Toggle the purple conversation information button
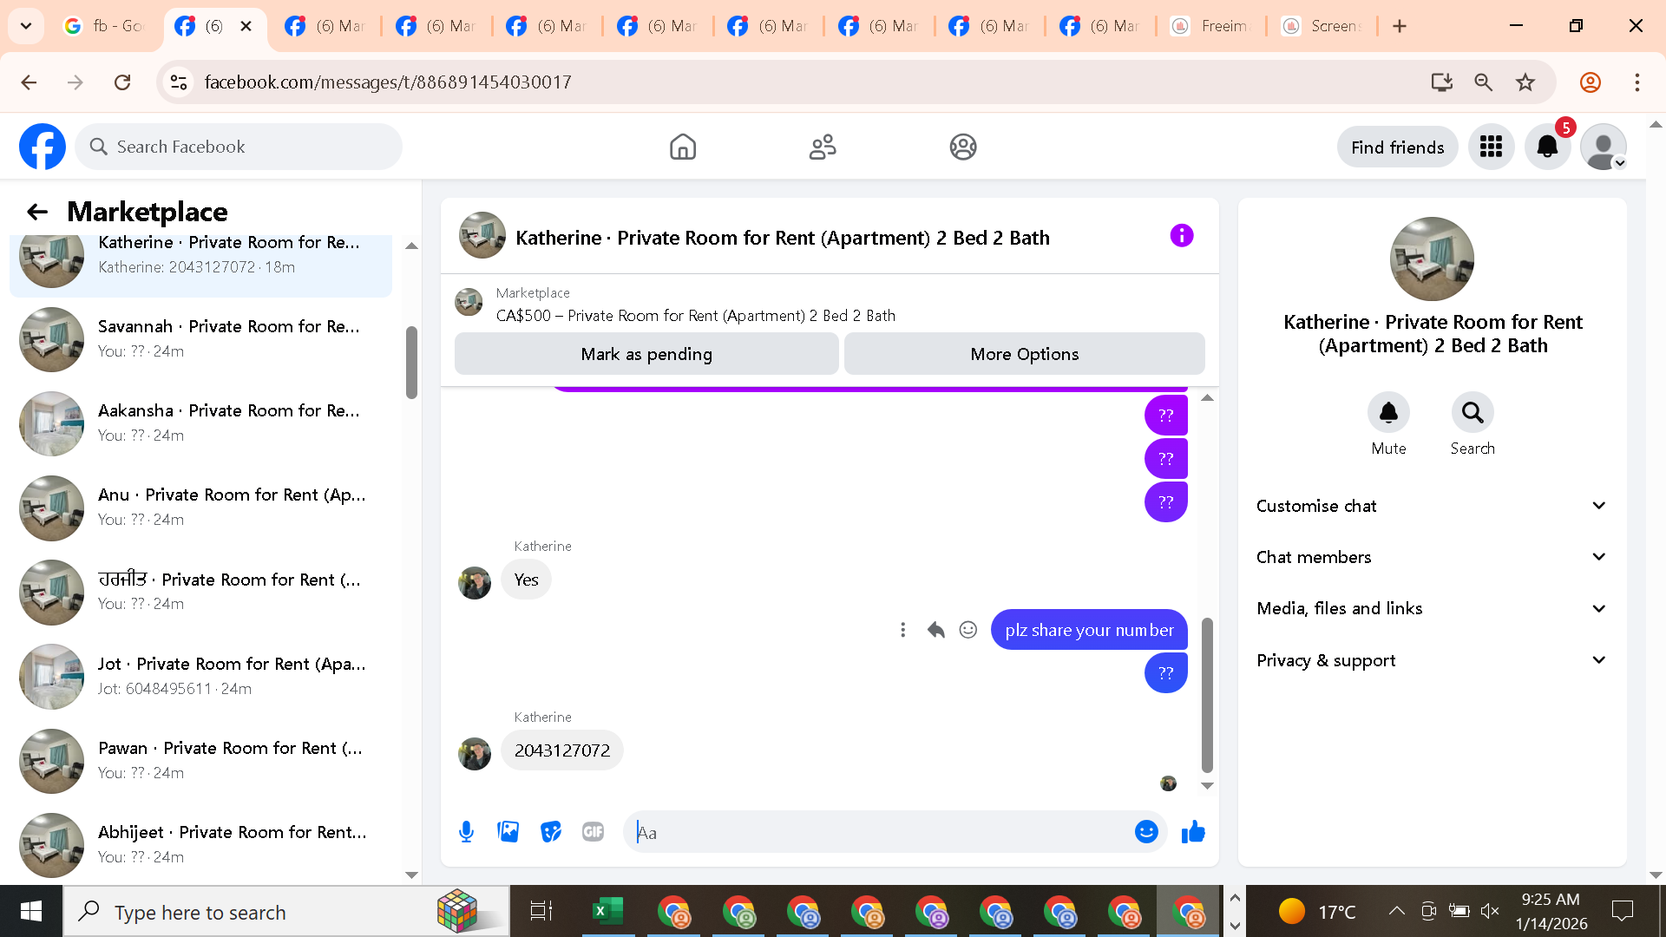This screenshot has width=1666, height=937. click(1181, 236)
